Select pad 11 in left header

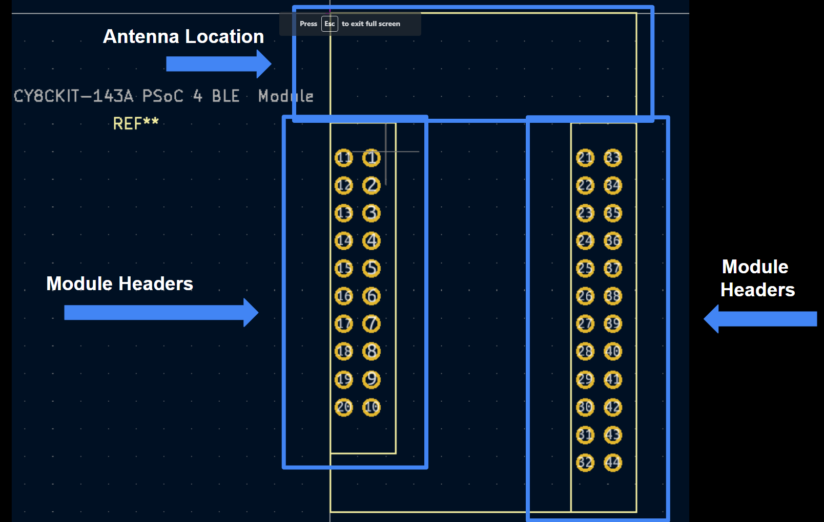pyautogui.click(x=344, y=158)
